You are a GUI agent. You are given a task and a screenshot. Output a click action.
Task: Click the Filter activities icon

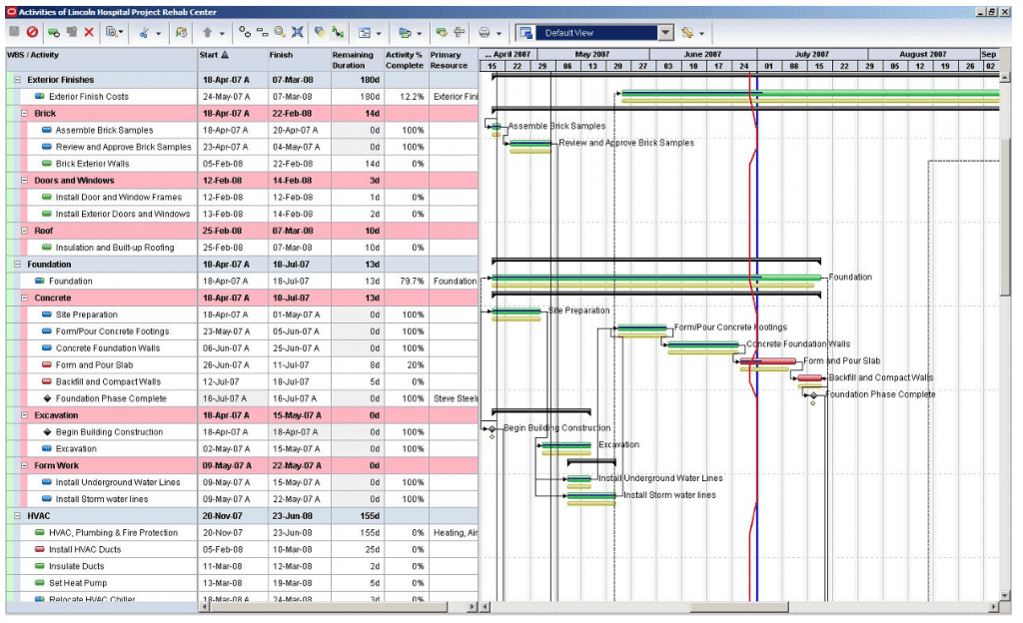coord(320,32)
